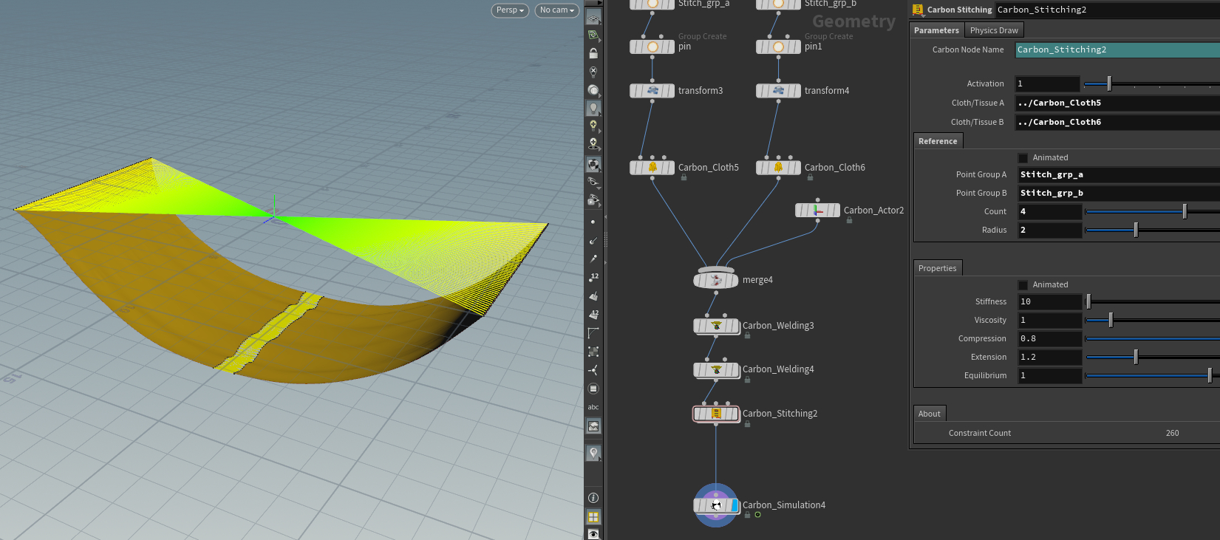Click the Stiffness slider handle
This screenshot has height=540, width=1220.
tap(1088, 301)
